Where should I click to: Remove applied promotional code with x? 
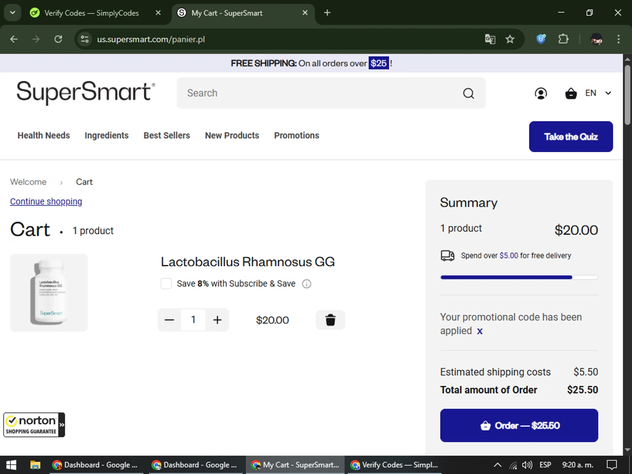[479, 331]
